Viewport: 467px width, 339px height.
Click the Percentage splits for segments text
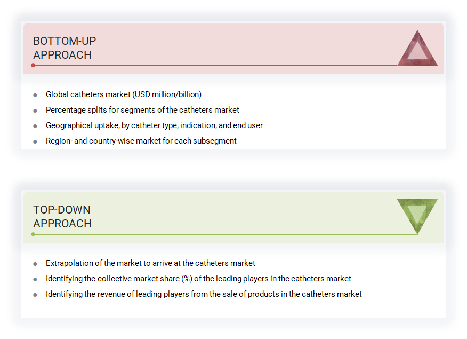(142, 110)
